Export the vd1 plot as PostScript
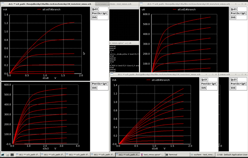The image size is (248, 158). (238, 13)
